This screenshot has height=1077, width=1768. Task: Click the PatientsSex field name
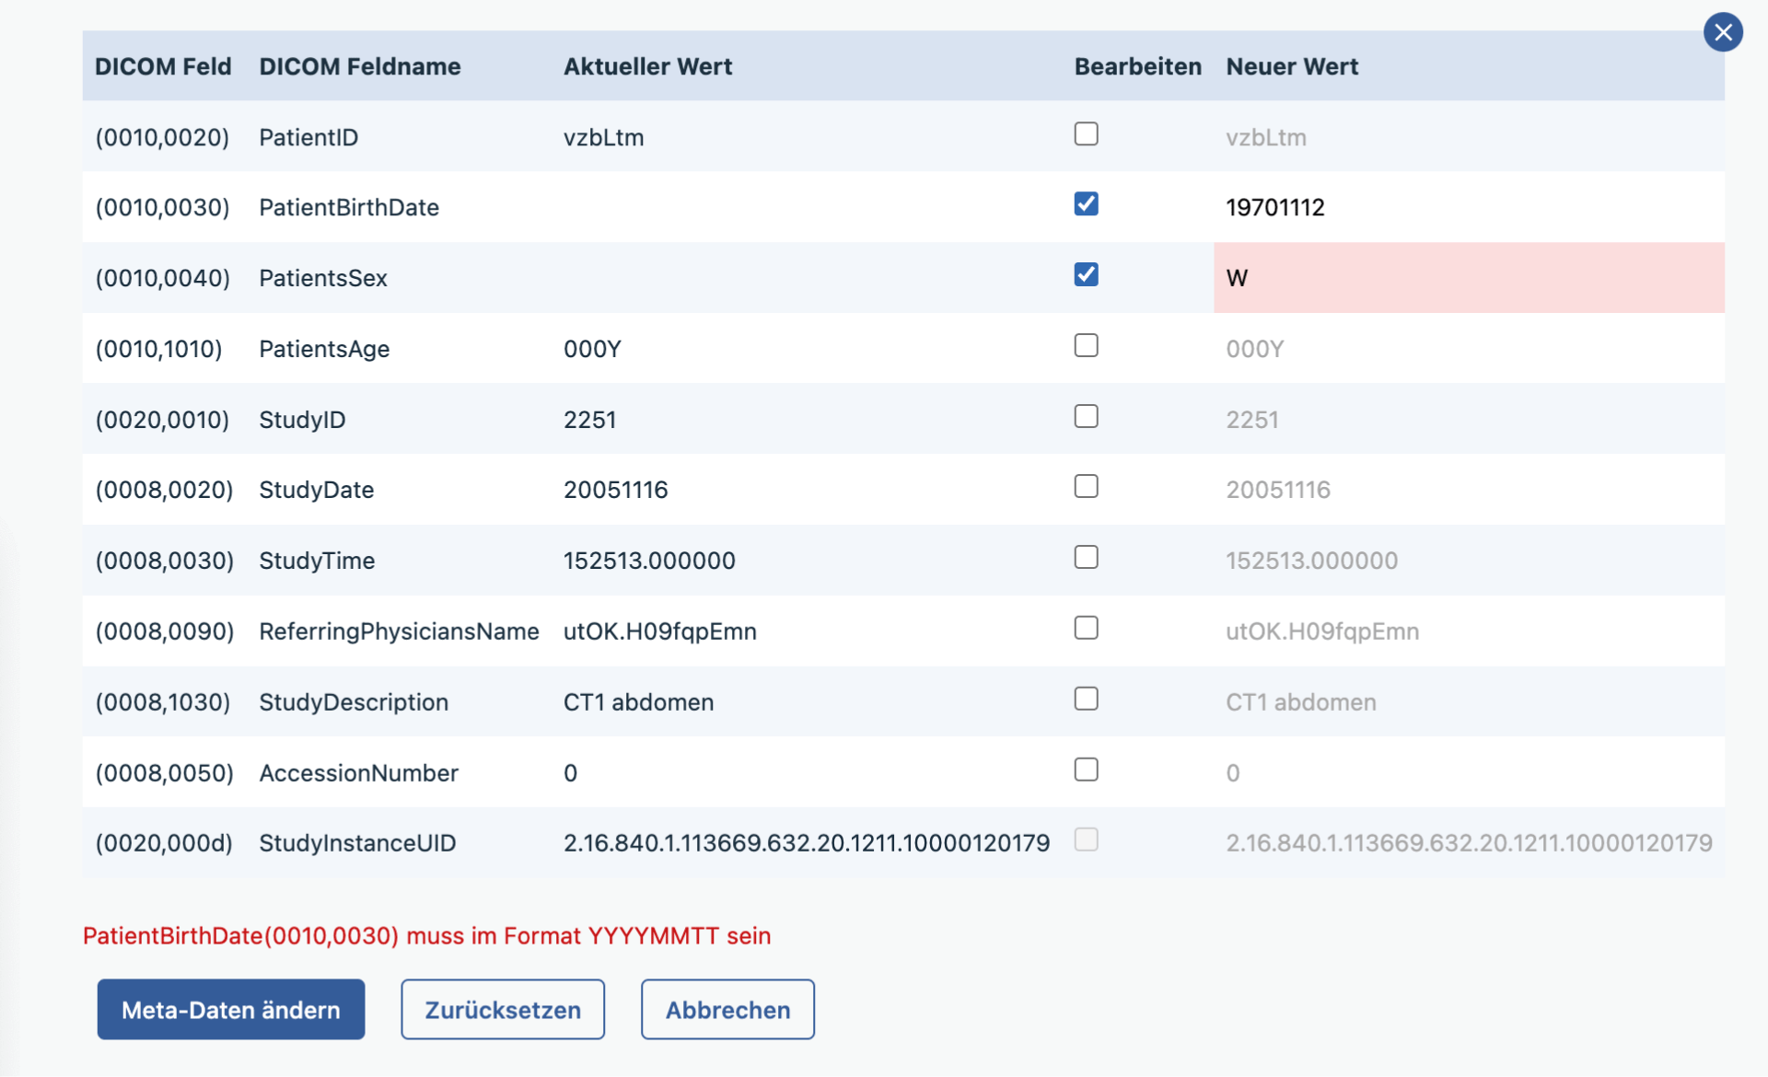[323, 278]
